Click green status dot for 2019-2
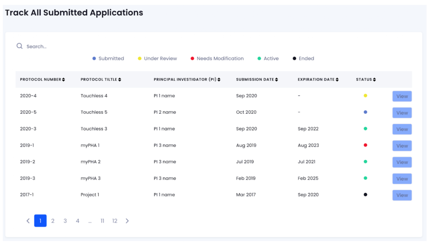Screen dimensions: 433x249 [365, 162]
